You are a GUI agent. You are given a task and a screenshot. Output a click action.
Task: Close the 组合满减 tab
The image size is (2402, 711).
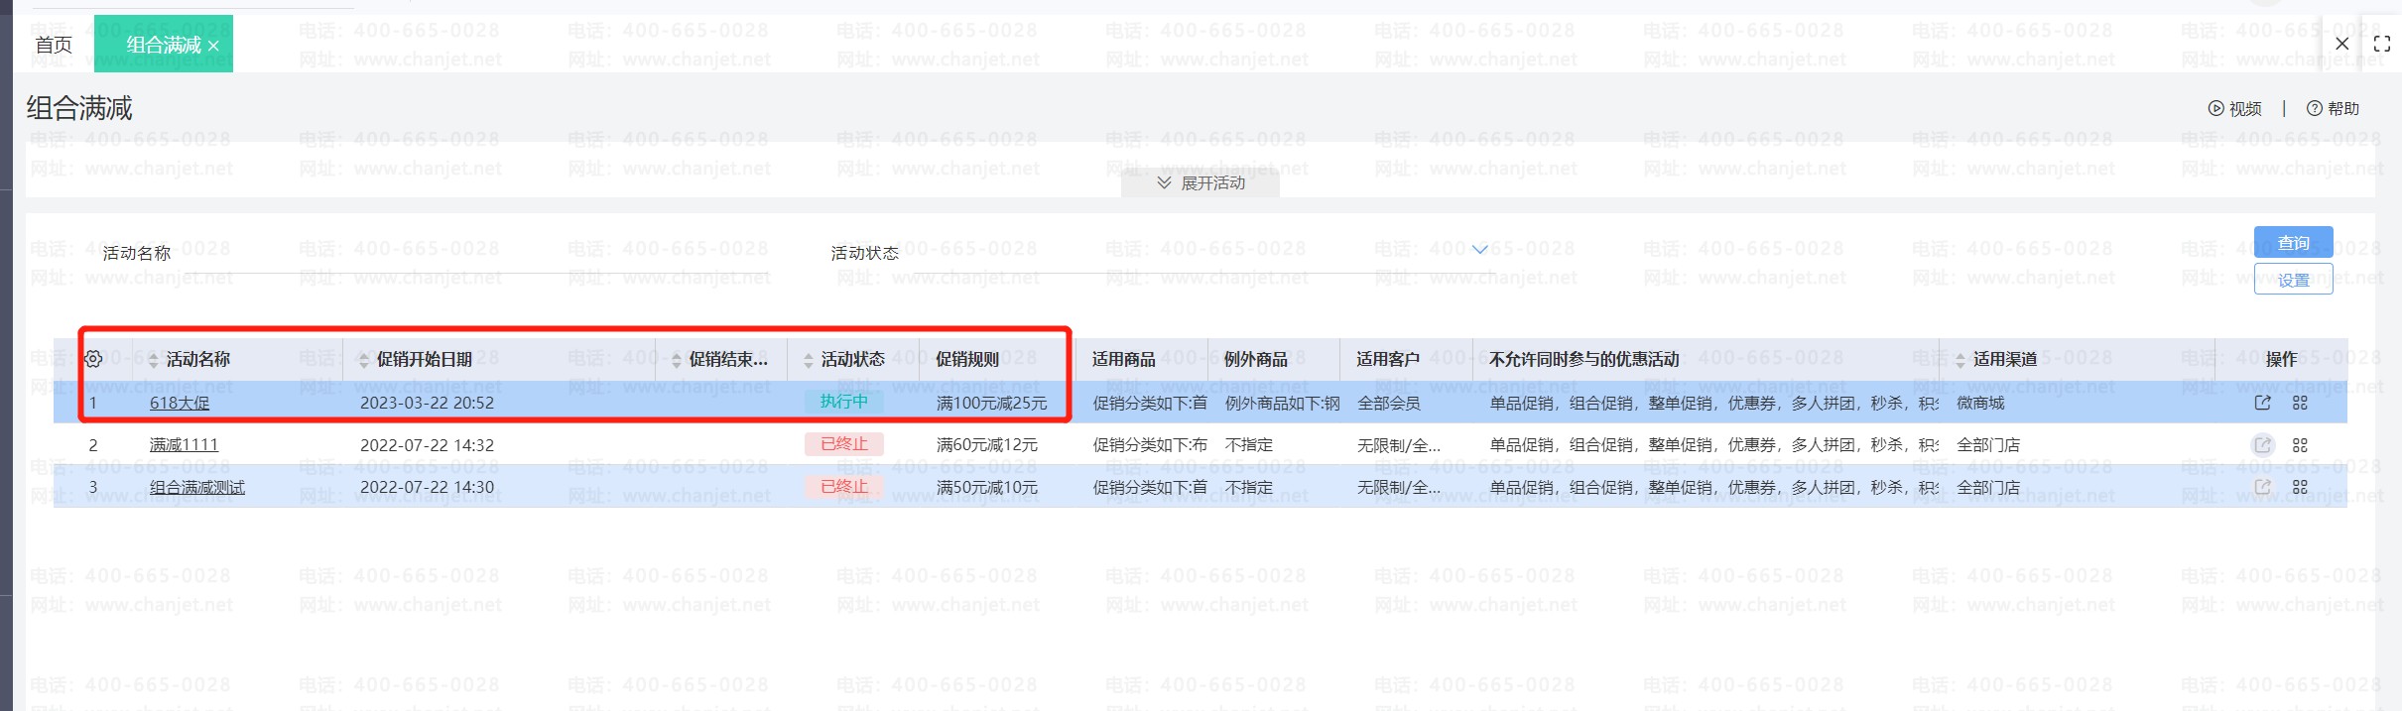tap(213, 46)
